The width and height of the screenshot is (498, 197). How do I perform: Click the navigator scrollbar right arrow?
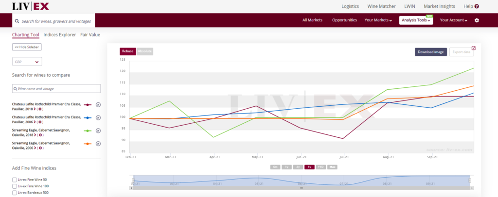click(x=472, y=188)
